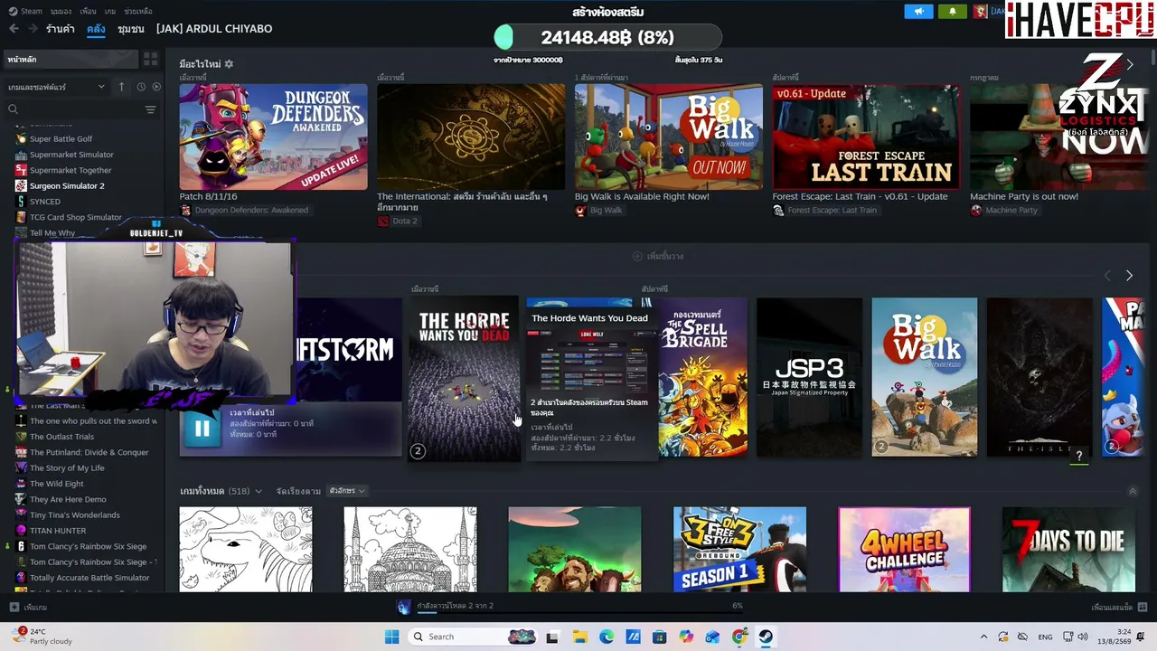Click the Steam icon on the taskbar
This screenshot has width=1157, height=651.
pos(766,637)
